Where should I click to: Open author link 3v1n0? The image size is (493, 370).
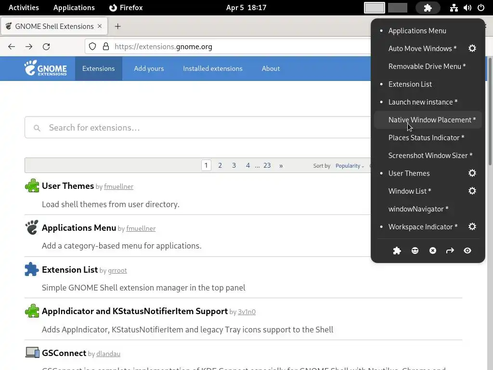(246, 312)
